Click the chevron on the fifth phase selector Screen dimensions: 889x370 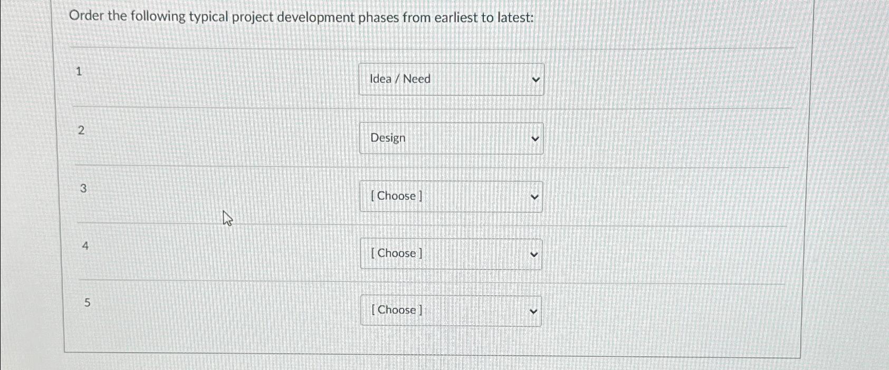(533, 310)
